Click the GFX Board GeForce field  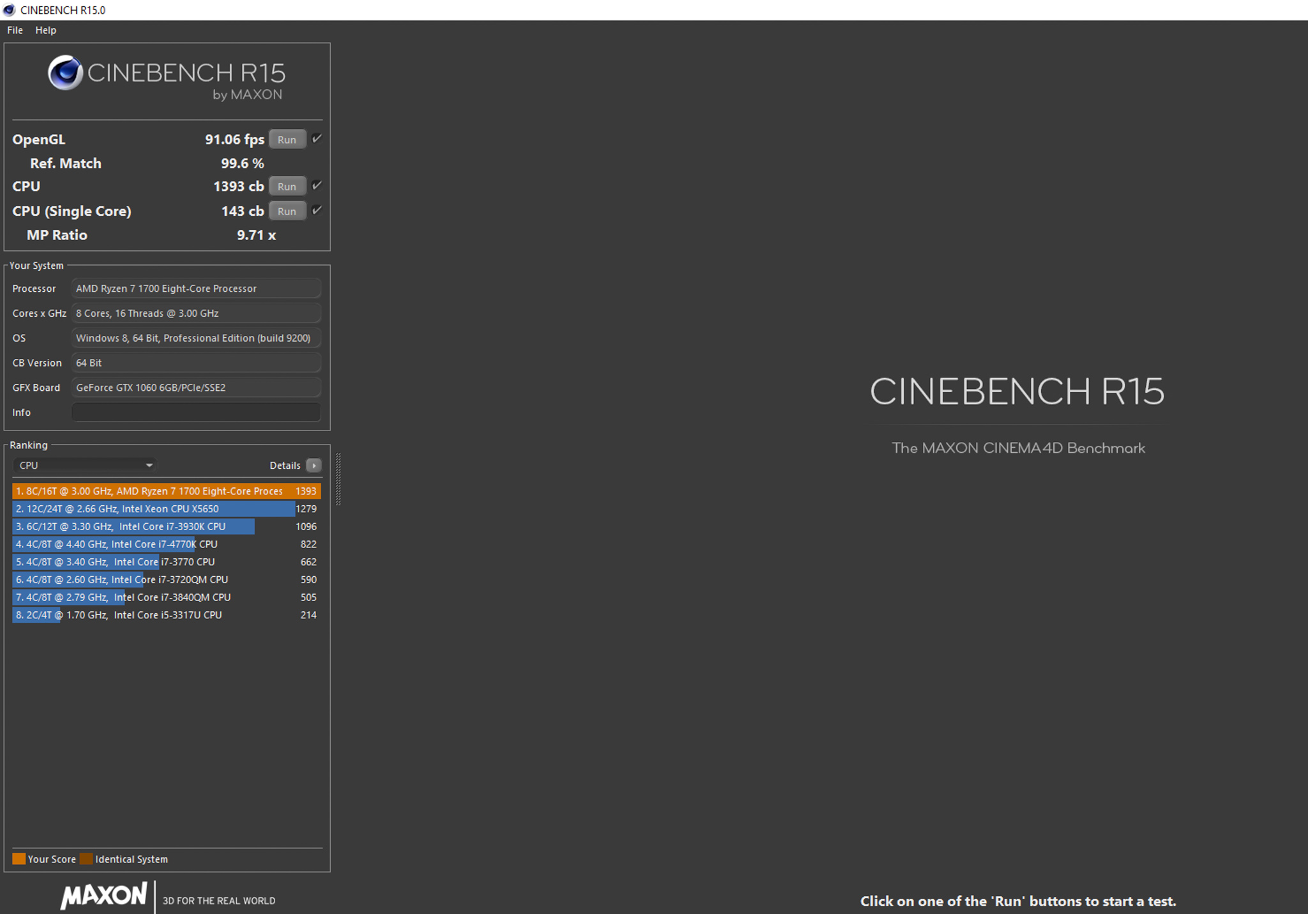[196, 388]
